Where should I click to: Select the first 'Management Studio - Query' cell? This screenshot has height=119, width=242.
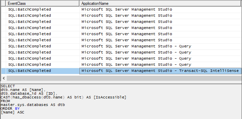[x=136, y=46]
